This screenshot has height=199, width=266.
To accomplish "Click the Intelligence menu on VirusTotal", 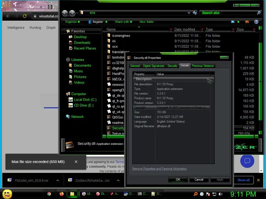I will tap(16, 27).
